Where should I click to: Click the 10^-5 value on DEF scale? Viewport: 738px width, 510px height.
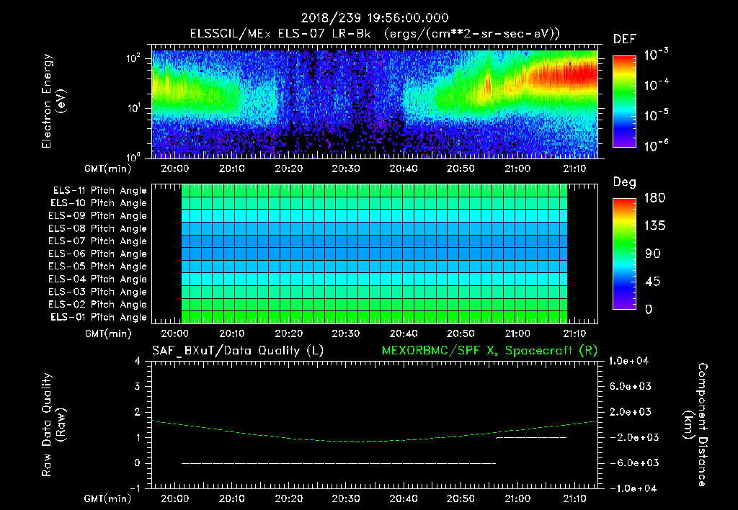coord(657,115)
